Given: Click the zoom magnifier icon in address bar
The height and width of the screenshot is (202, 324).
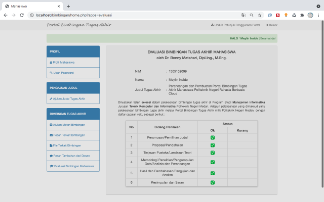Looking at the screenshot, I should coord(251,15).
